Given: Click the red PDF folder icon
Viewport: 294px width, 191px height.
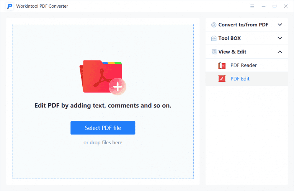Looking at the screenshot, I should tap(101, 77).
